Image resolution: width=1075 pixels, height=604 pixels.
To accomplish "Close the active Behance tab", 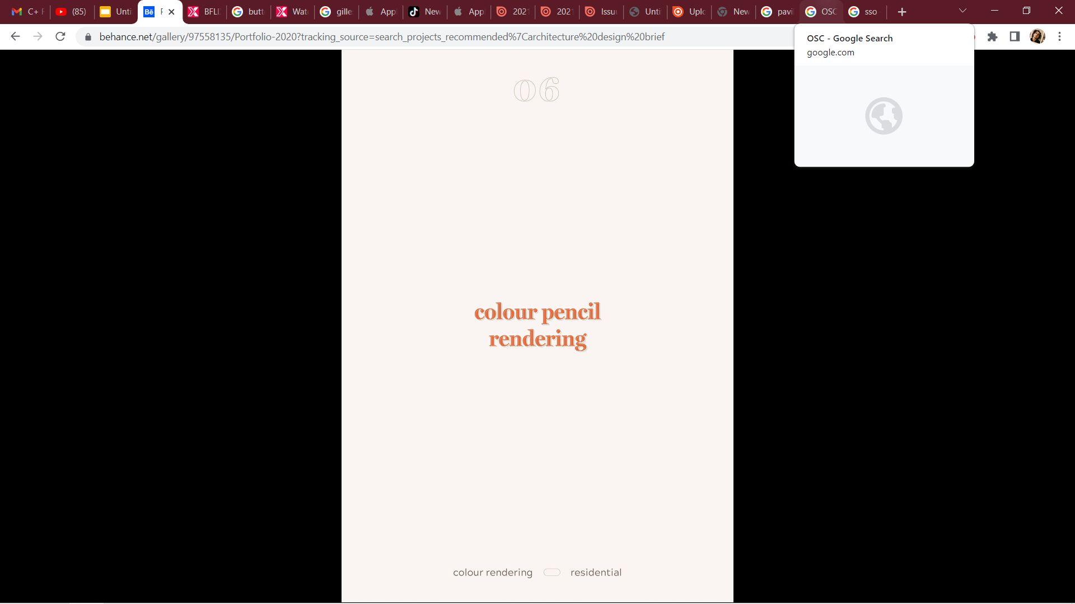I will point(171,12).
